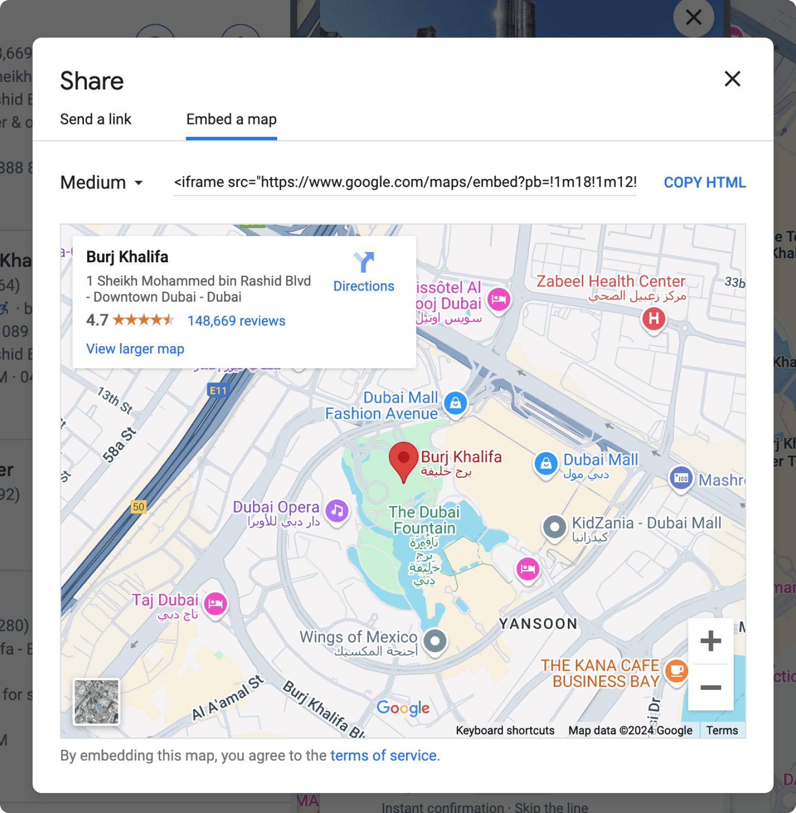Click the YANSOON area label

coord(538,624)
